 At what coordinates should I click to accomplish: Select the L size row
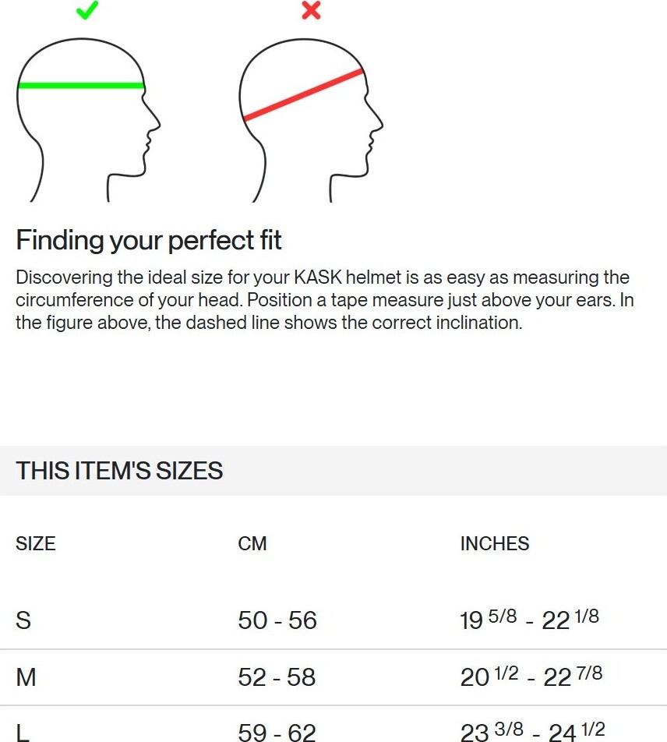[333, 724]
